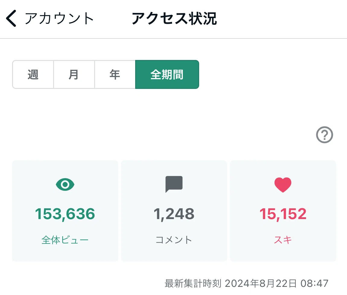
Task: Click the アクセス状況 page title
Action: [174, 18]
